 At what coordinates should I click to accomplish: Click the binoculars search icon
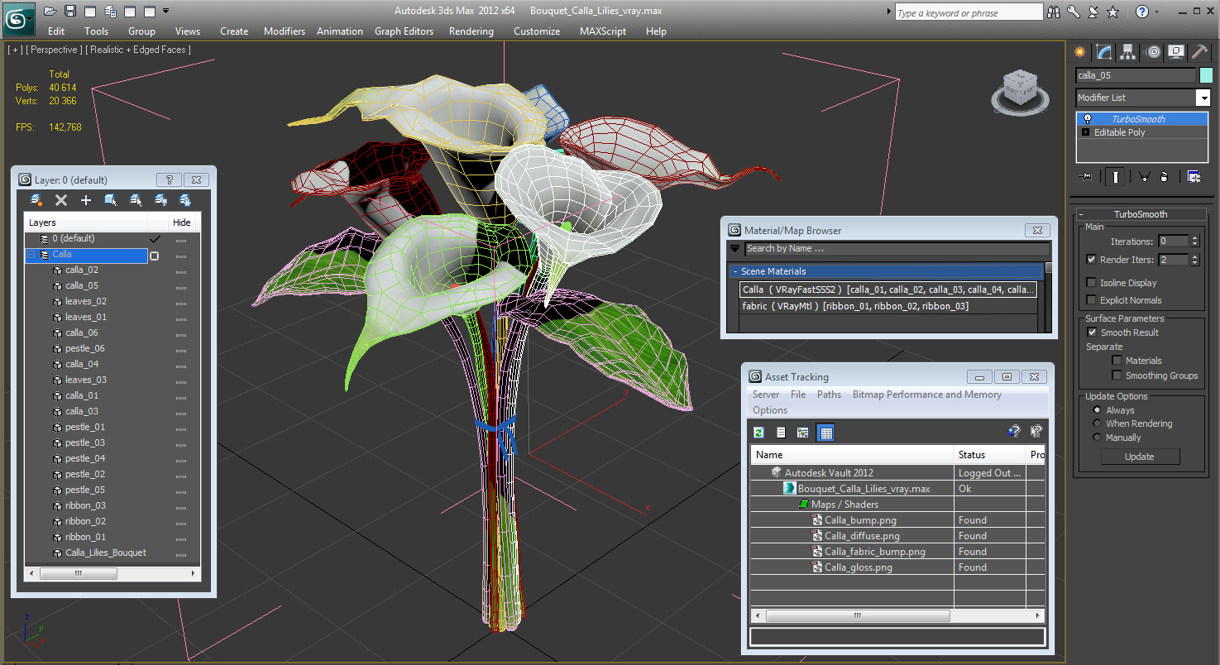click(1054, 12)
